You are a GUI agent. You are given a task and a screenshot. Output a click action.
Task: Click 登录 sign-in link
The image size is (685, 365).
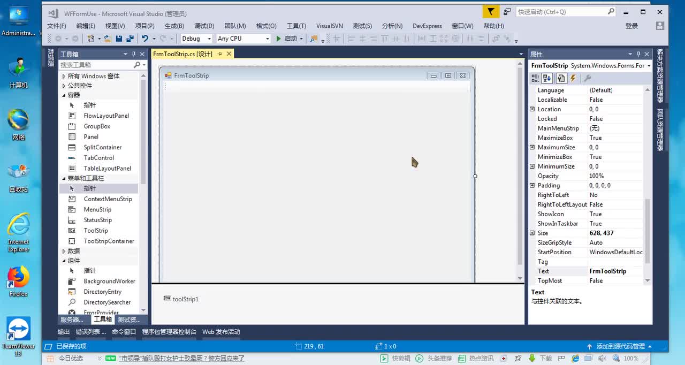[x=631, y=26]
